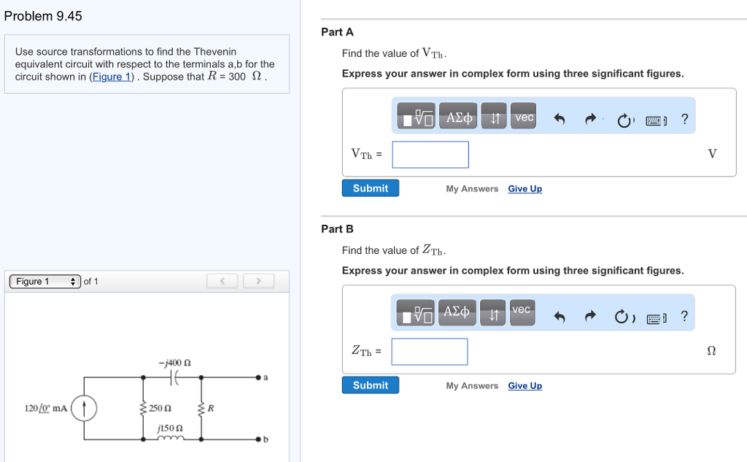Click the VTh answer input field
The image size is (747, 462).
(x=430, y=154)
